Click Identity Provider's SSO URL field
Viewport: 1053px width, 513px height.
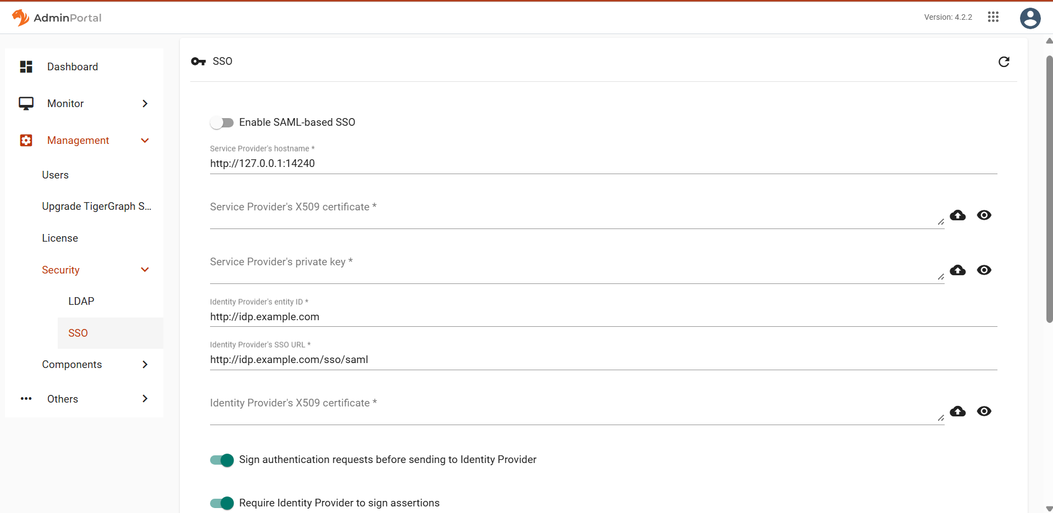pos(603,360)
